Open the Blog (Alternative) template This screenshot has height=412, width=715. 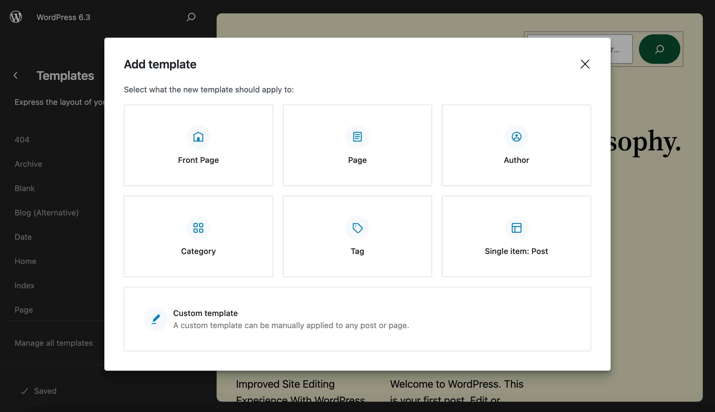click(47, 212)
